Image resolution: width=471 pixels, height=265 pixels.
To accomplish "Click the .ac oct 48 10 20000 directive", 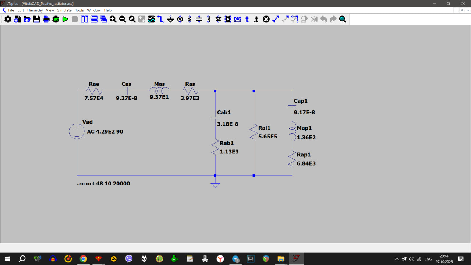I will tap(103, 183).
